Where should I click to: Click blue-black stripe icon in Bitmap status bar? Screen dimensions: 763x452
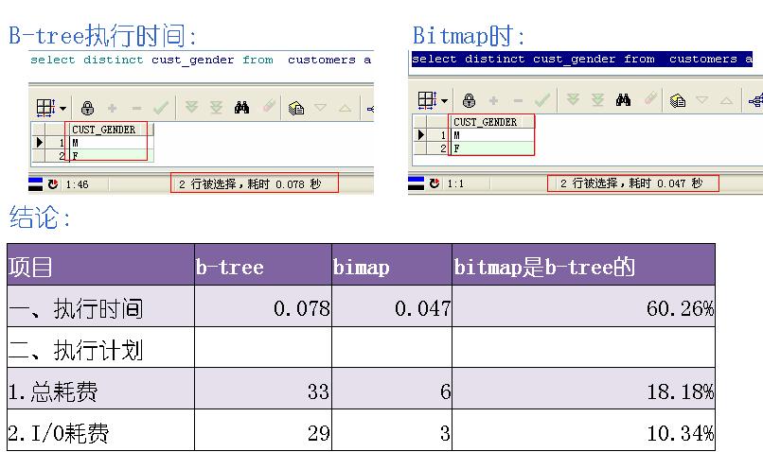pos(416,183)
